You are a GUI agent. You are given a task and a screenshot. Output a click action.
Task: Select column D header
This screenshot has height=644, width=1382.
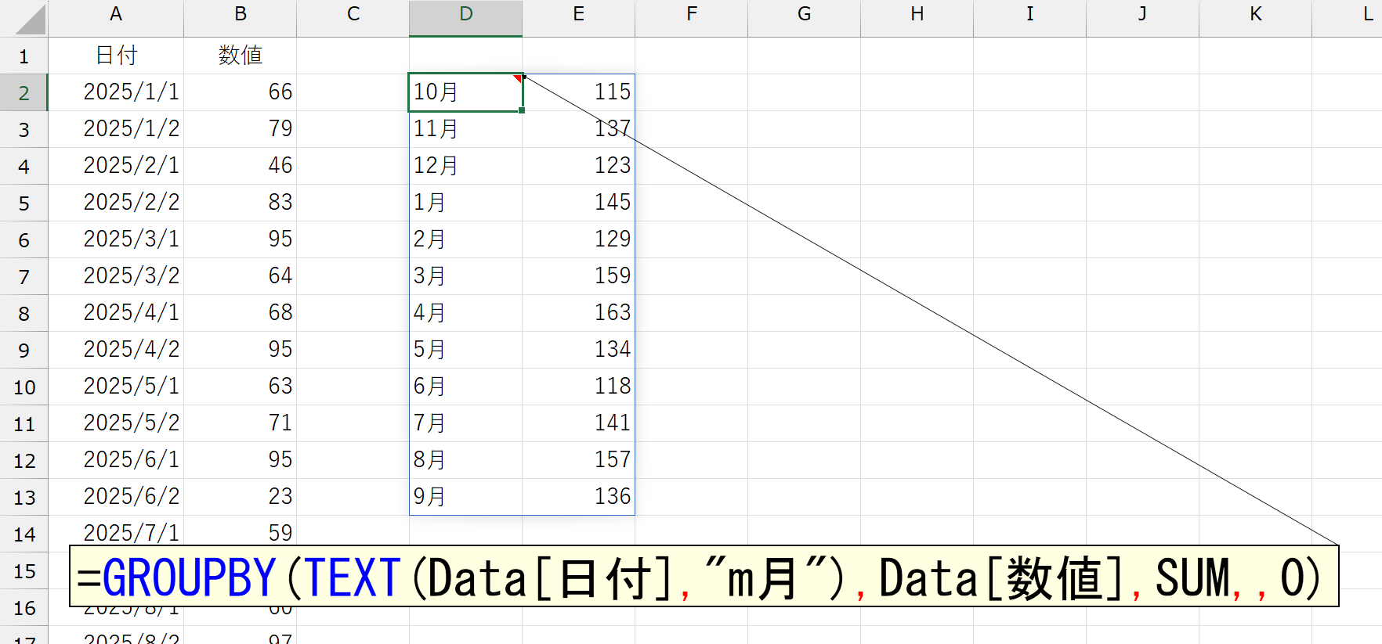pyautogui.click(x=465, y=15)
